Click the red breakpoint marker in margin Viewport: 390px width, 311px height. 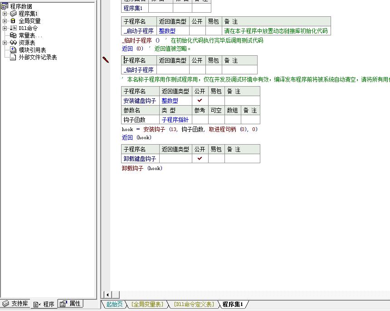pos(106,60)
